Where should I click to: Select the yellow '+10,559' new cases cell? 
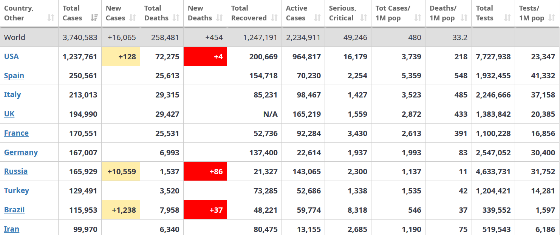121,171
